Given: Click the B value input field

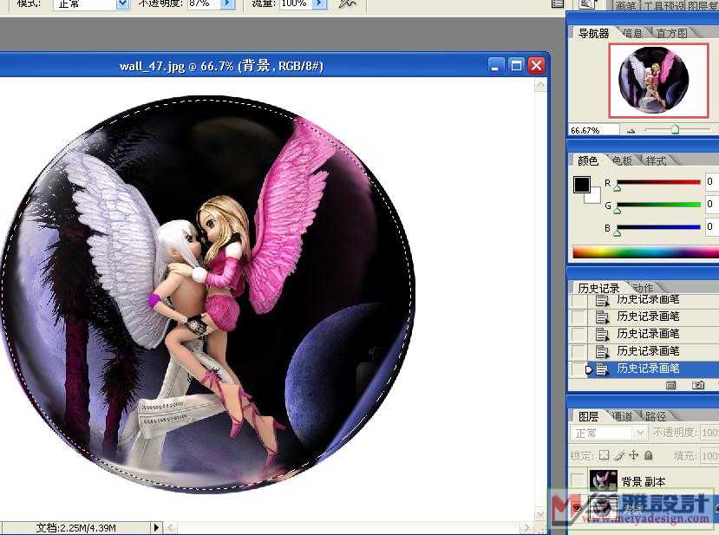Looking at the screenshot, I should pyautogui.click(x=712, y=226).
